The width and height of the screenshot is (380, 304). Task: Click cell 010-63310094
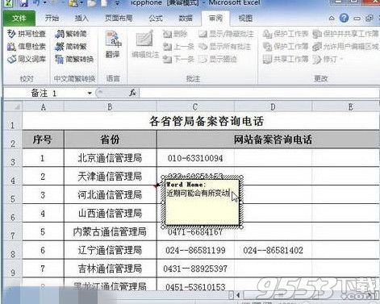(195, 158)
